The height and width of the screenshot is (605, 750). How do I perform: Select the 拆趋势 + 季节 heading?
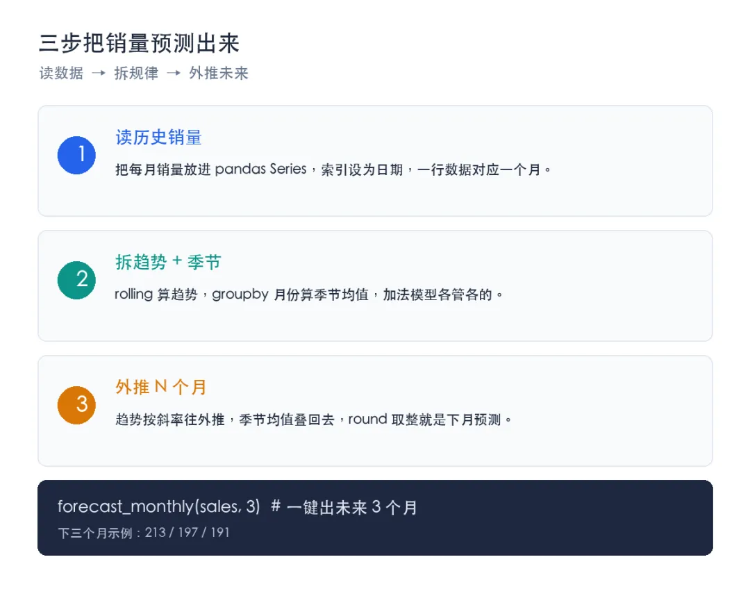point(168,262)
